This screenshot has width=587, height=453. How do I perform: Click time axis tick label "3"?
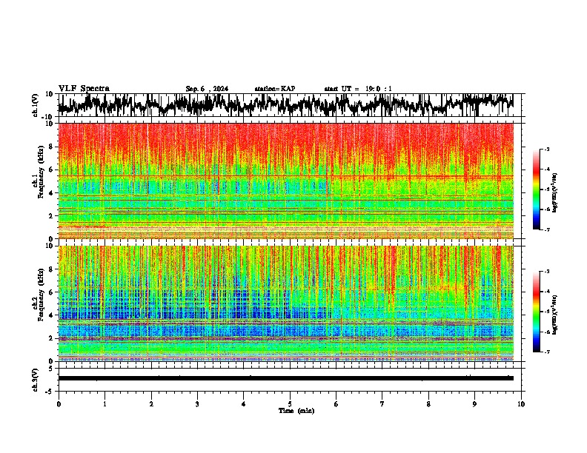point(197,404)
